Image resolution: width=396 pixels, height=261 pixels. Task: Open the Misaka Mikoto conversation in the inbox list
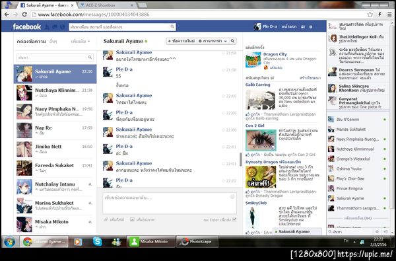tap(55, 224)
